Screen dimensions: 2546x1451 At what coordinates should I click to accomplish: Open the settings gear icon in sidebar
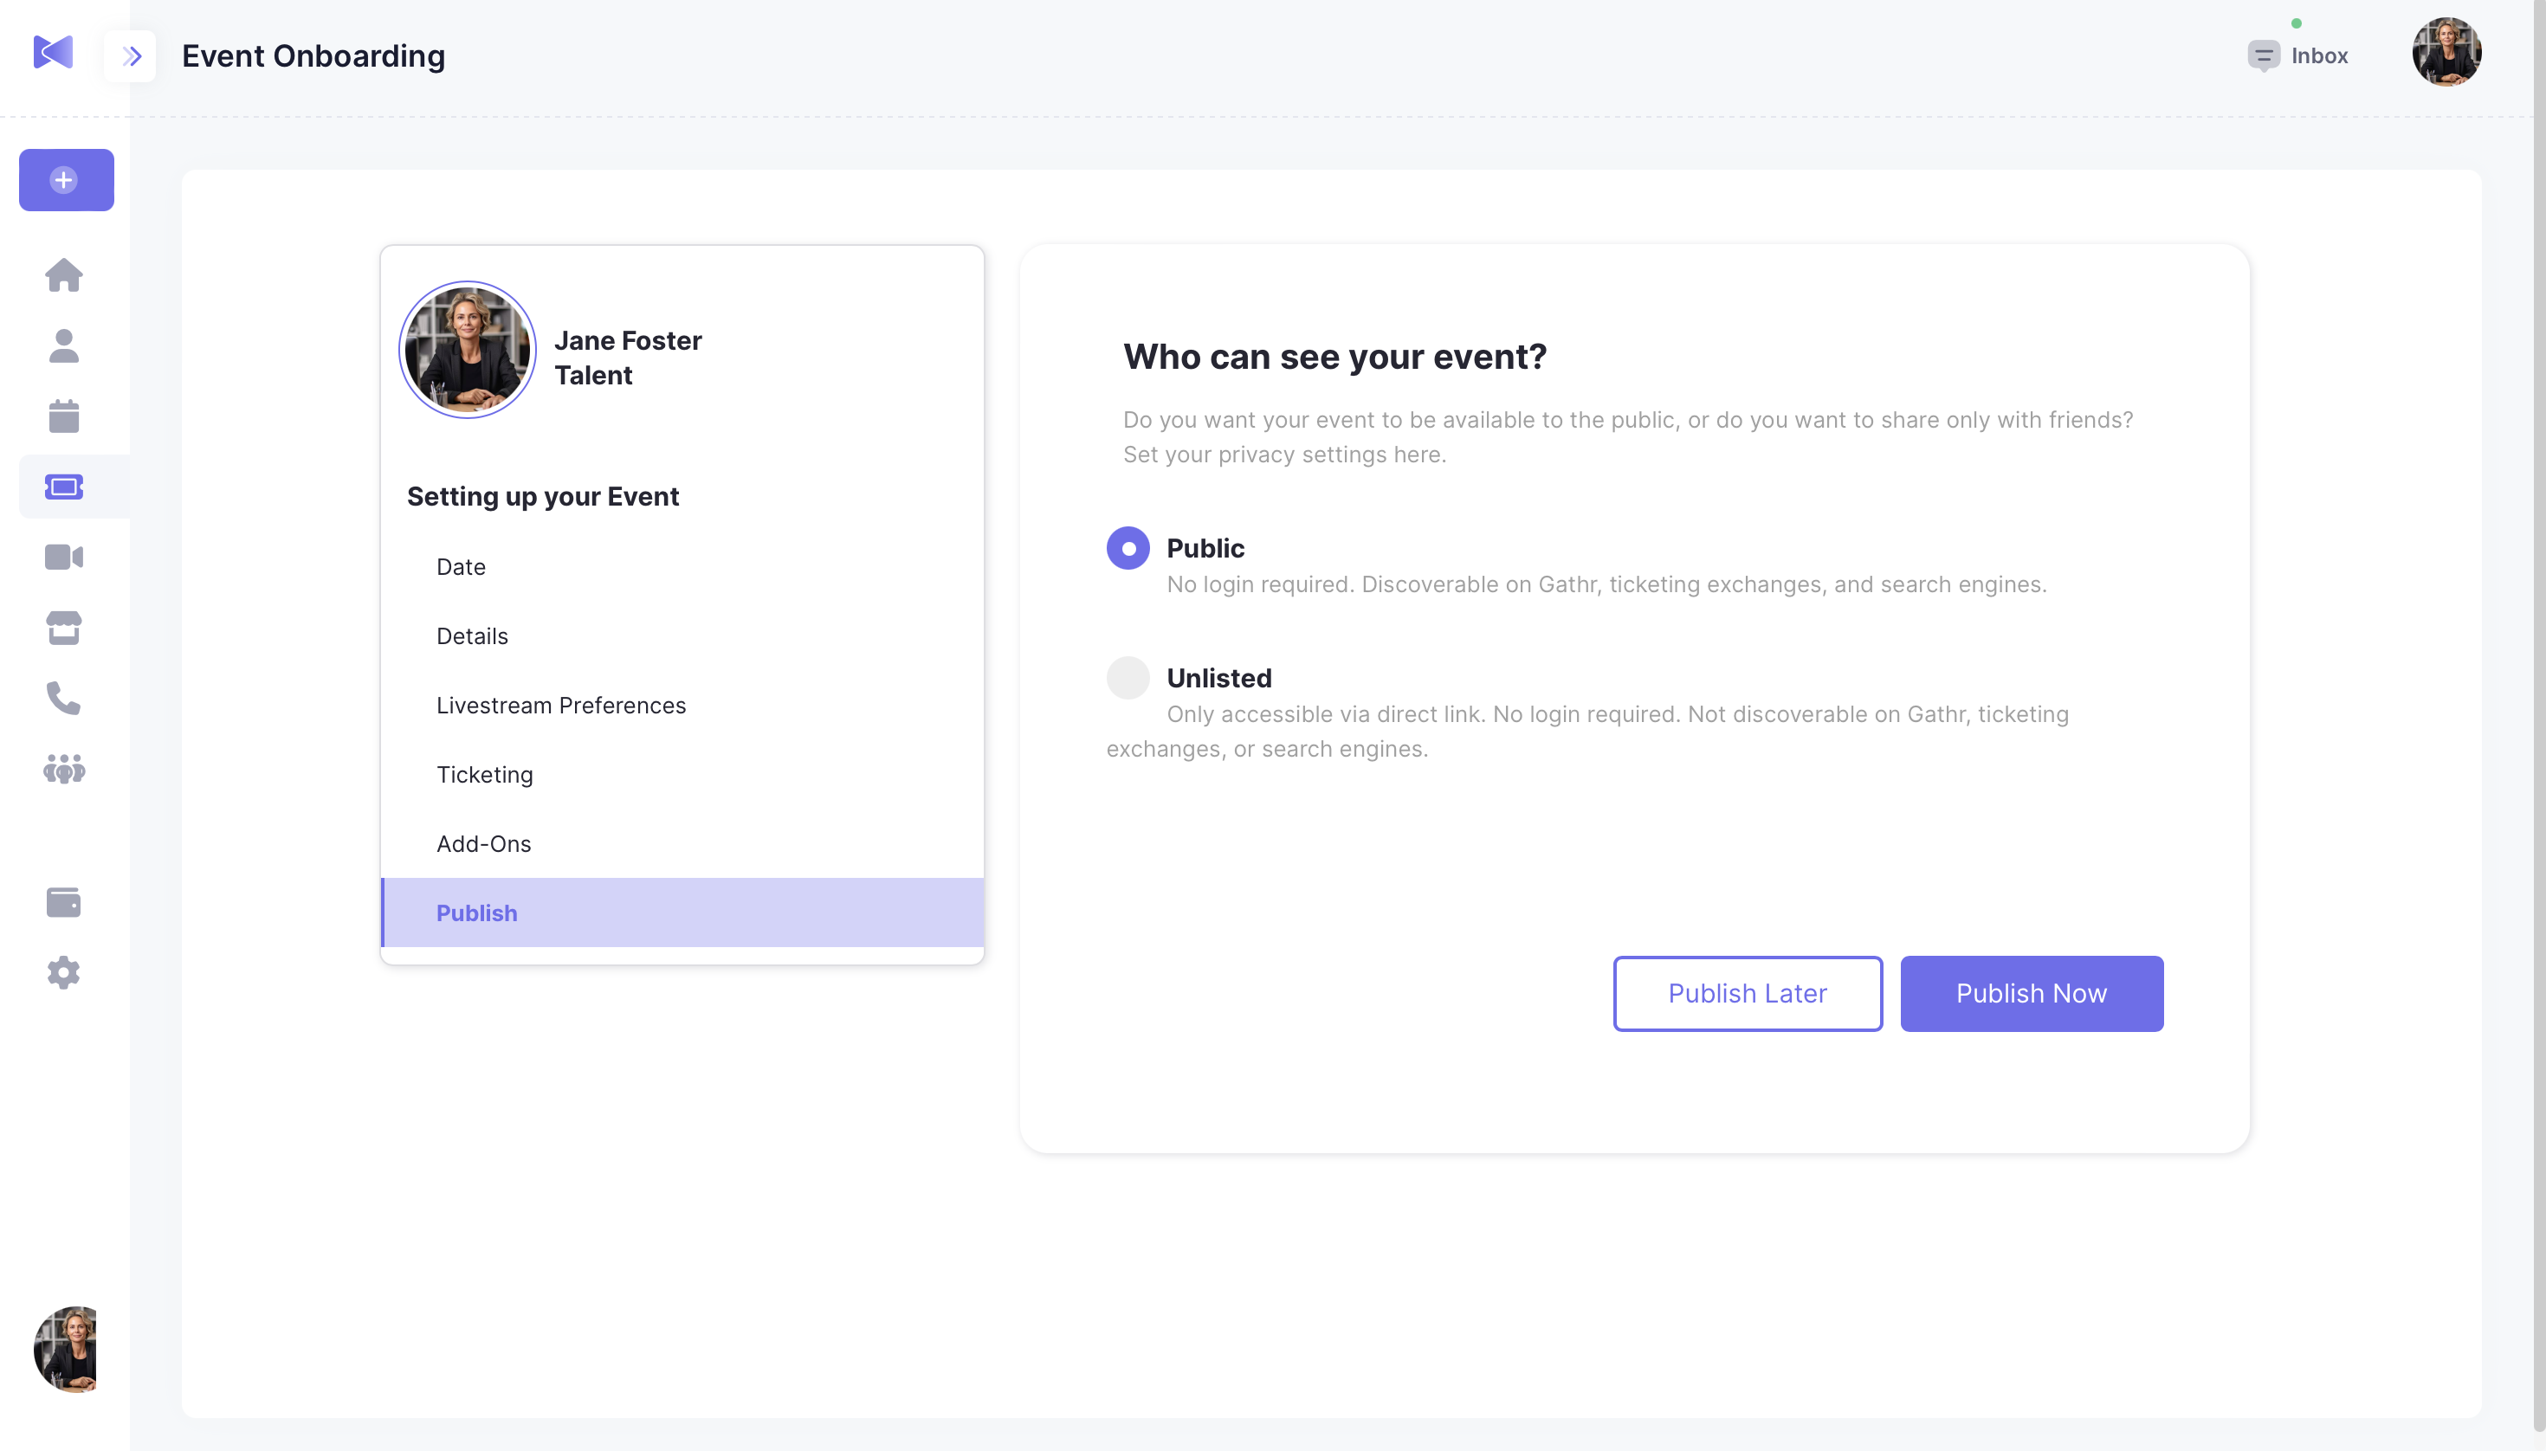[x=64, y=972]
